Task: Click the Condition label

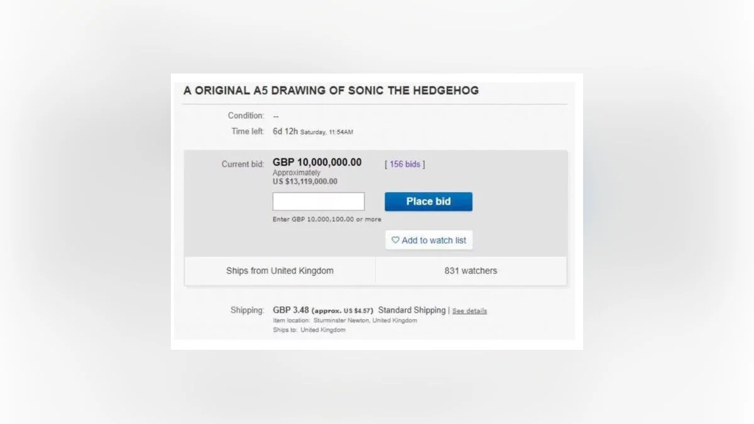Action: (246, 116)
